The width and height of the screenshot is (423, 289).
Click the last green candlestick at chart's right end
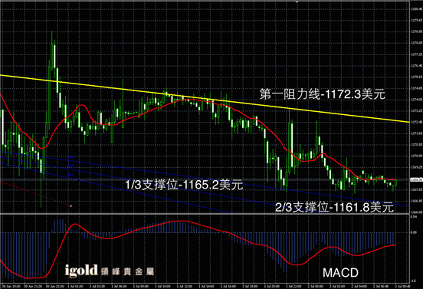395,183
